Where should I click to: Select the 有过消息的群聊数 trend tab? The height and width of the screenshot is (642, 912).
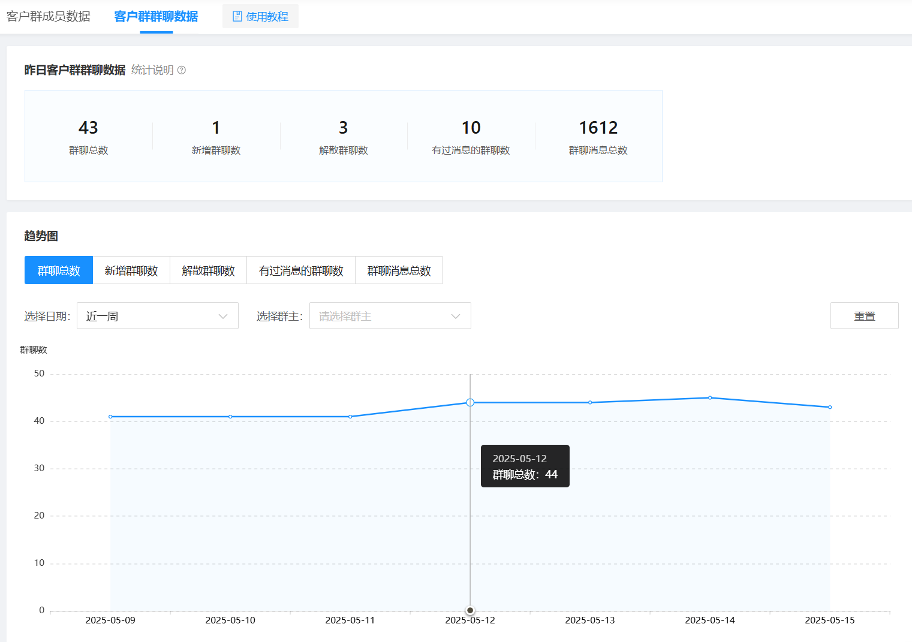(x=301, y=270)
